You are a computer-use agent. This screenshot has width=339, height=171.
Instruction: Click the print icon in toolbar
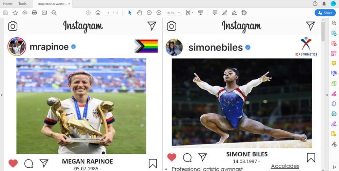[x=34, y=13]
